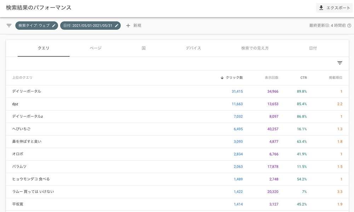This screenshot has width=354, height=212.
Task: Click the 16.1% CTR value
Action: (302, 129)
